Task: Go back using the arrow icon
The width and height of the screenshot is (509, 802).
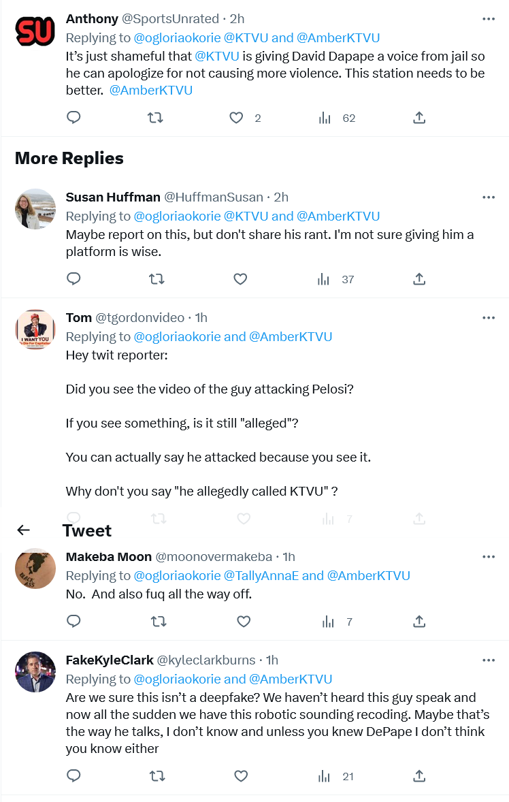Action: point(24,530)
